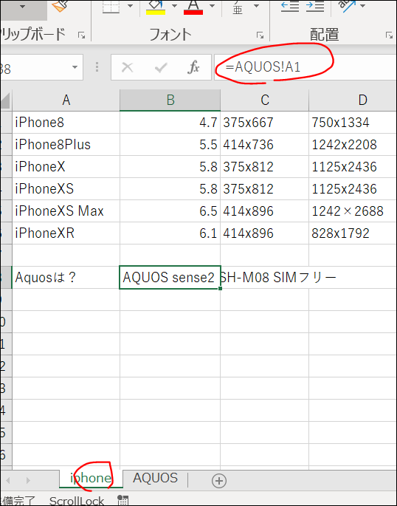397x506 pixels.
Task: Click the borders icon
Action: click(x=111, y=7)
